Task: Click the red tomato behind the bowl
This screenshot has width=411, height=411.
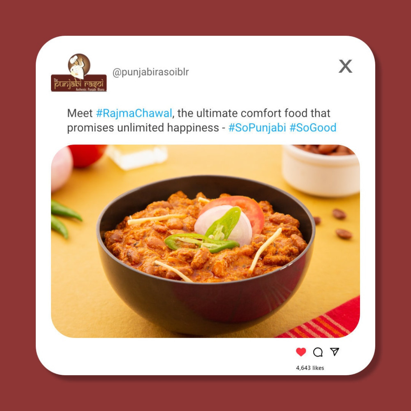Action: [x=88, y=155]
